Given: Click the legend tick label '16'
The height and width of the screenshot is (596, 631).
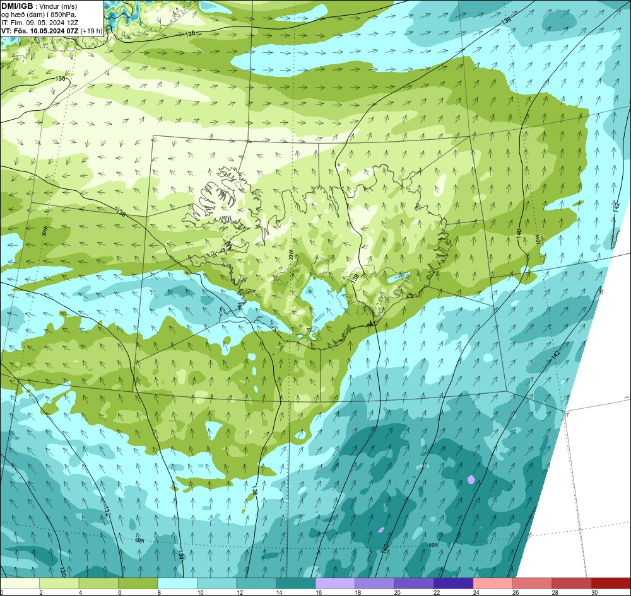Looking at the screenshot, I should click(x=318, y=592).
